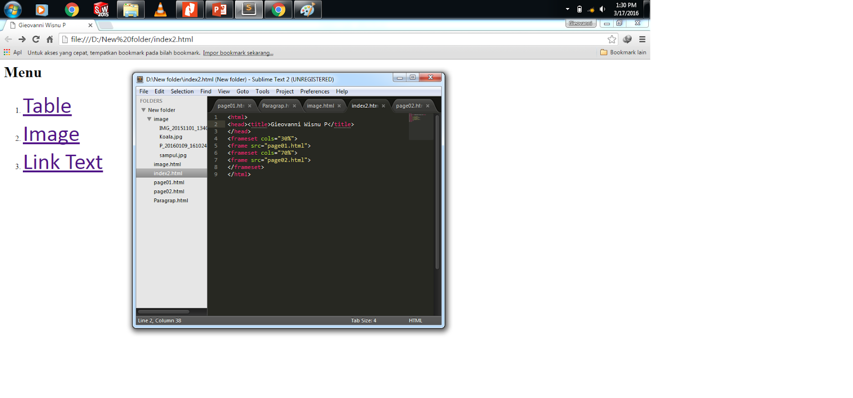Viewport: 853px width, 398px height.
Task: Open Windows Explorer from the taskbar
Action: point(131,10)
